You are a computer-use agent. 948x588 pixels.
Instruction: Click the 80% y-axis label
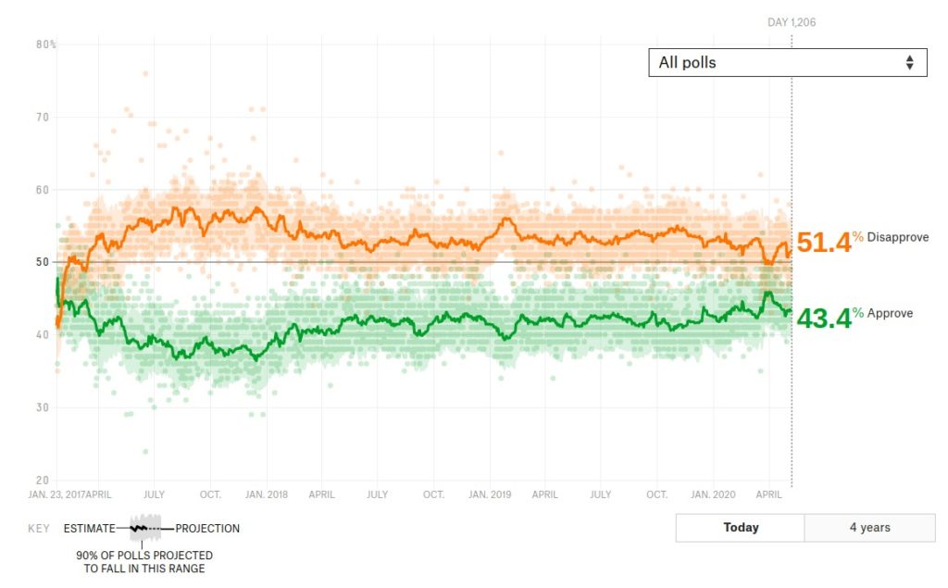[46, 44]
